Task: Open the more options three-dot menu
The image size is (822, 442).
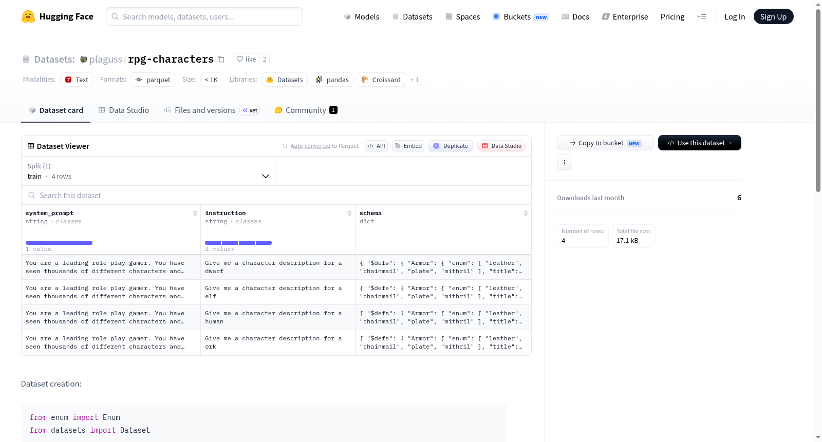Action: 565,162
